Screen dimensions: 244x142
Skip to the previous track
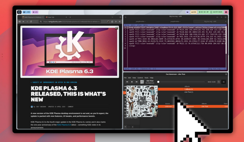click(x=127, y=82)
